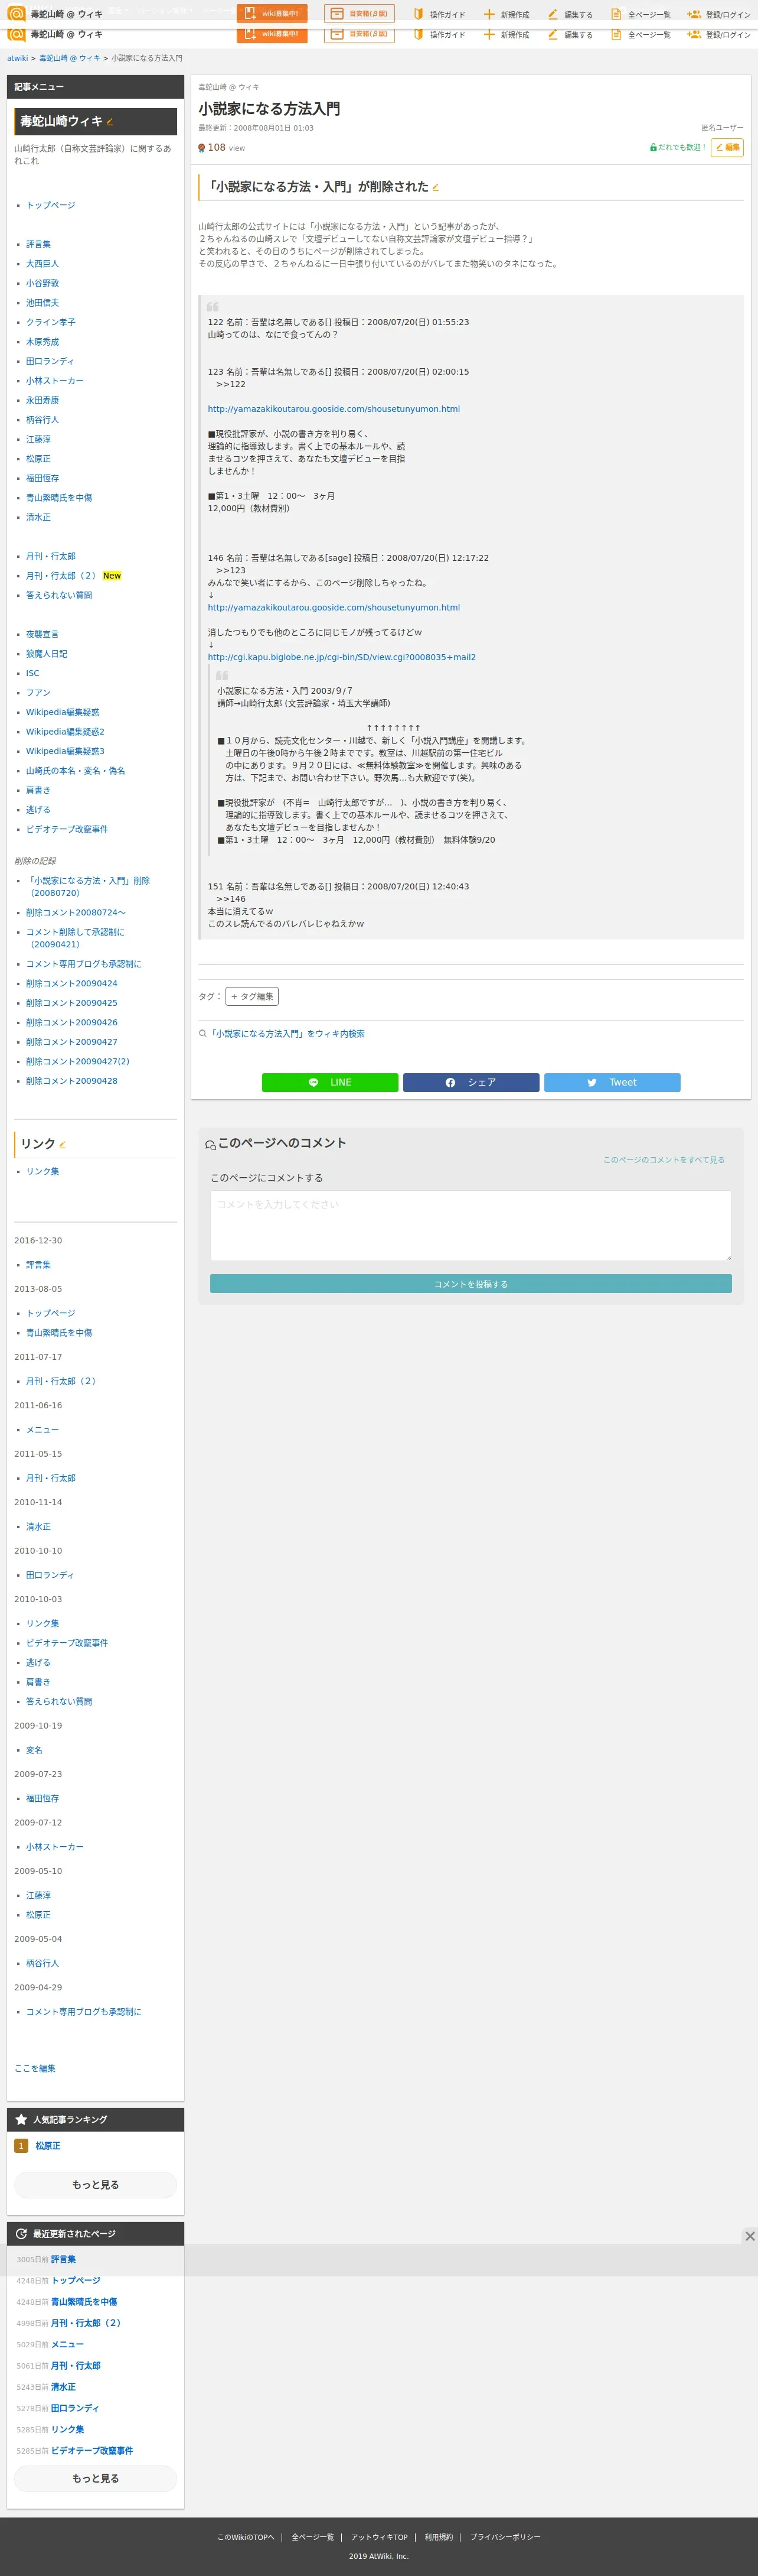Click the pencil icon next to the 「小説家になる方法・入門」が削除された heading

pyautogui.click(x=436, y=187)
